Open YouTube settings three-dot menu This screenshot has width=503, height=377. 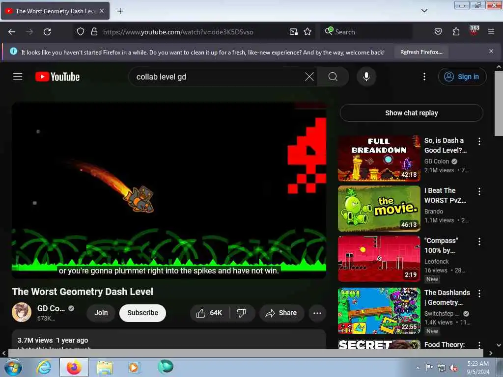point(424,77)
